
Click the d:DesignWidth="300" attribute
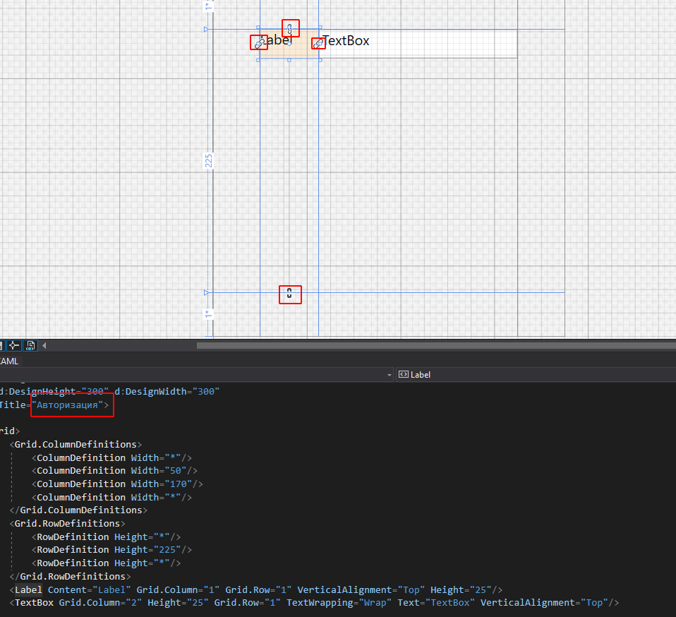point(167,392)
